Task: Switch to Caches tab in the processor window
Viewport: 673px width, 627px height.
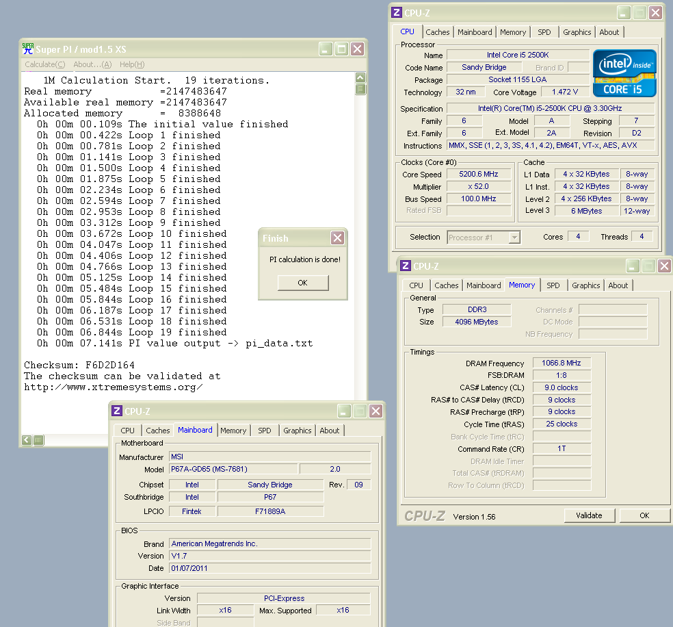Action: (x=438, y=32)
